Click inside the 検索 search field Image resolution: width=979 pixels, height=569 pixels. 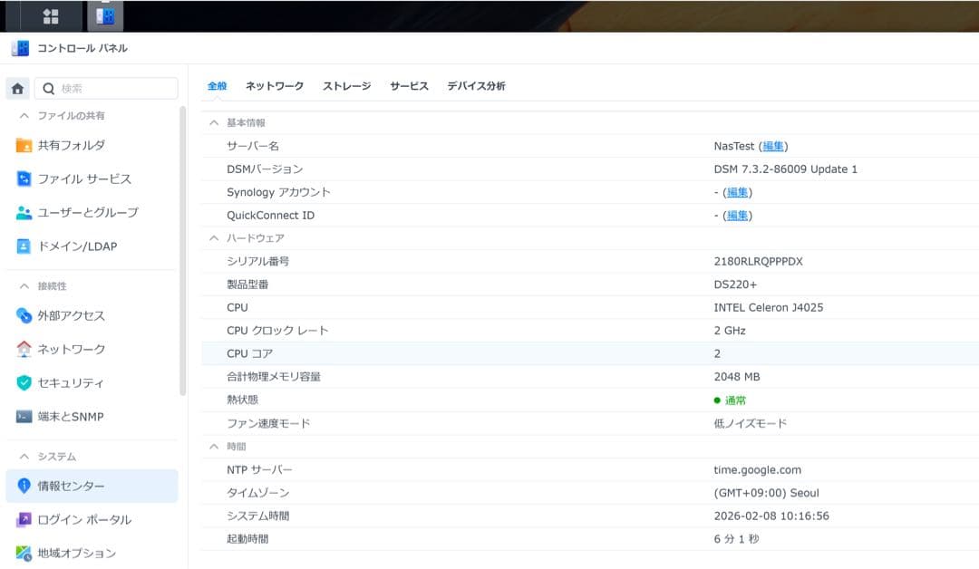109,88
